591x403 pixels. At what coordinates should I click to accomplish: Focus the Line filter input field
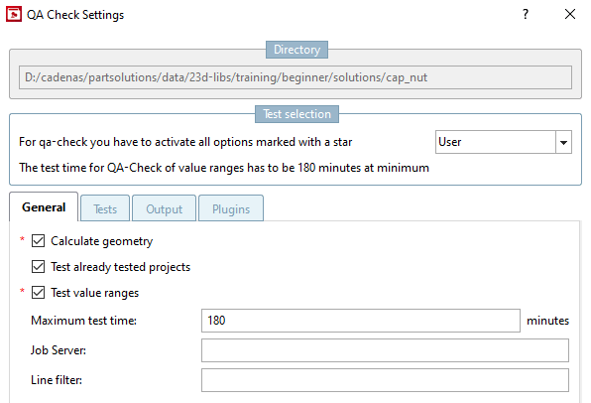pyautogui.click(x=385, y=380)
